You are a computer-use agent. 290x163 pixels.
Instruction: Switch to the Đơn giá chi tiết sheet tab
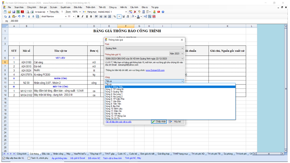click(147, 154)
